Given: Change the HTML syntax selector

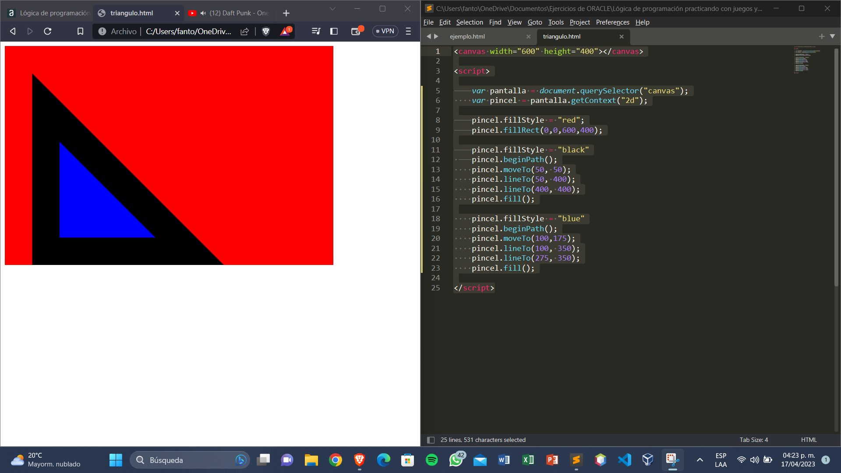Looking at the screenshot, I should pos(809,440).
